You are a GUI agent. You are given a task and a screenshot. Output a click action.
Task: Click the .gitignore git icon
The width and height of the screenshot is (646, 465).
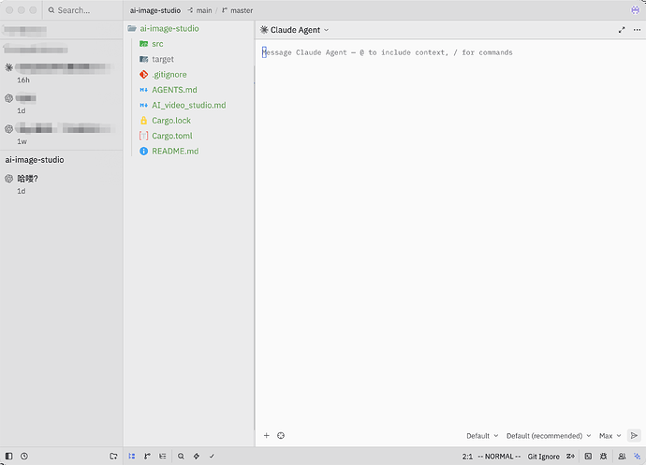click(144, 74)
